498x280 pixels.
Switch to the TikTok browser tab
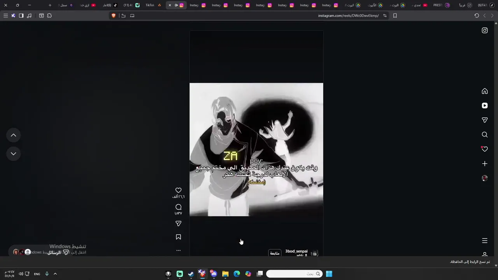[153, 5]
